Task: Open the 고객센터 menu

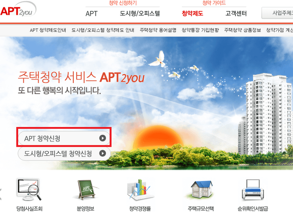Action: 236,13
